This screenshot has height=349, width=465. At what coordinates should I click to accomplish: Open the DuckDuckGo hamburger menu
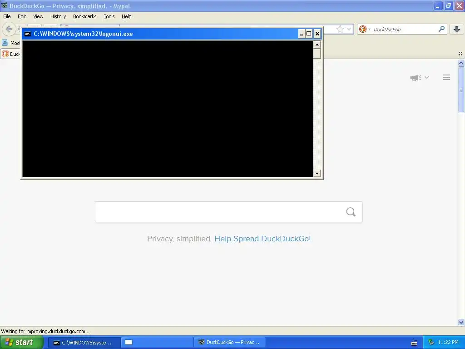(447, 77)
